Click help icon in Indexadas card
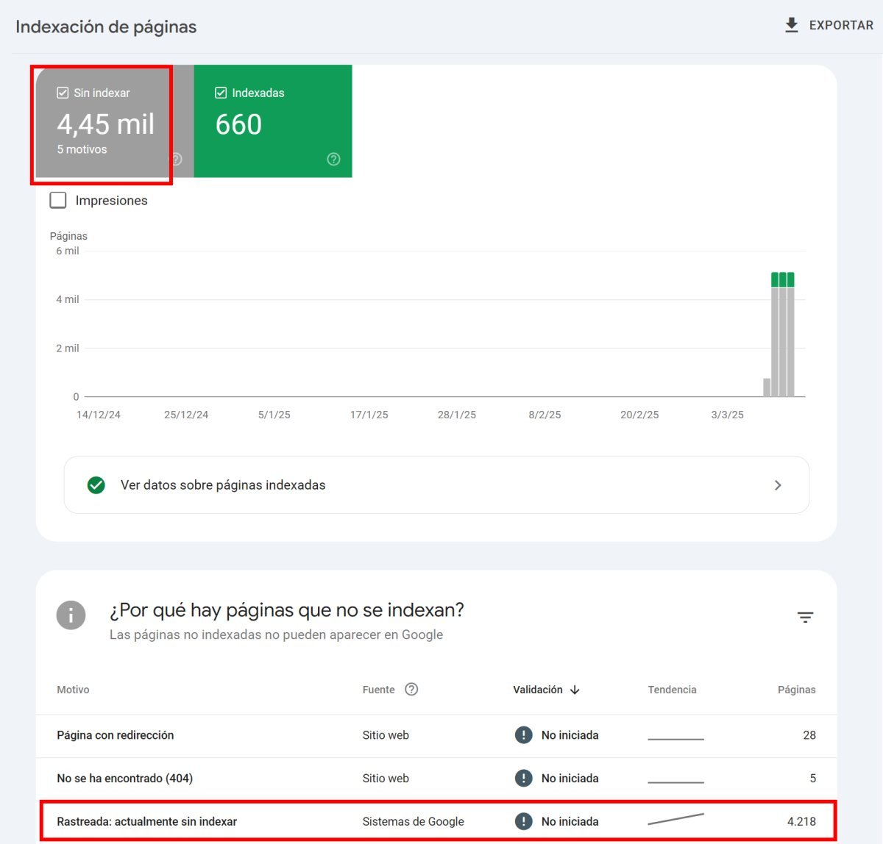Image resolution: width=883 pixels, height=844 pixels. pyautogui.click(x=333, y=159)
